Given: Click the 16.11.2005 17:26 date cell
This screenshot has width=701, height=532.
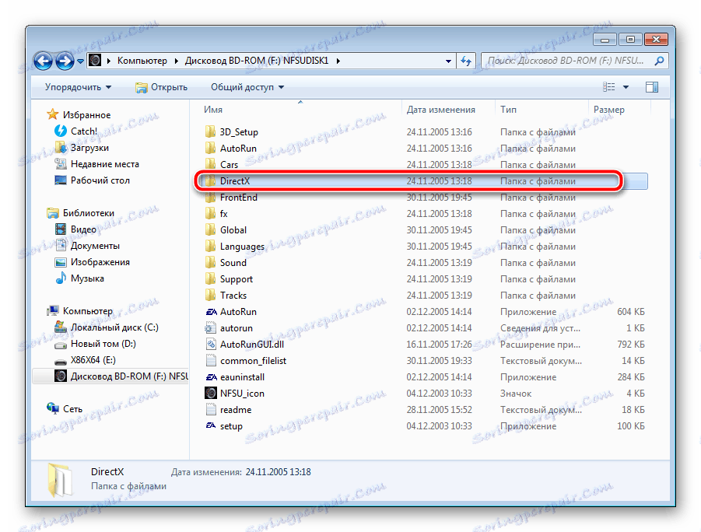Looking at the screenshot, I should coord(439,345).
